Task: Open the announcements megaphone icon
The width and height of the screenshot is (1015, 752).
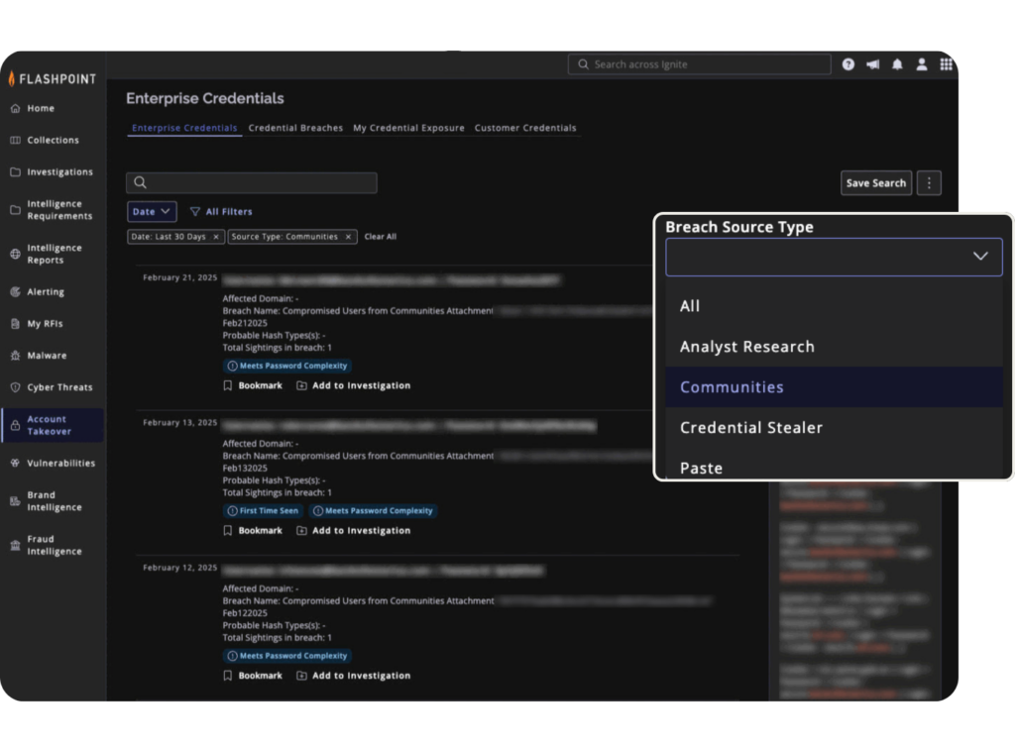Action: tap(872, 64)
